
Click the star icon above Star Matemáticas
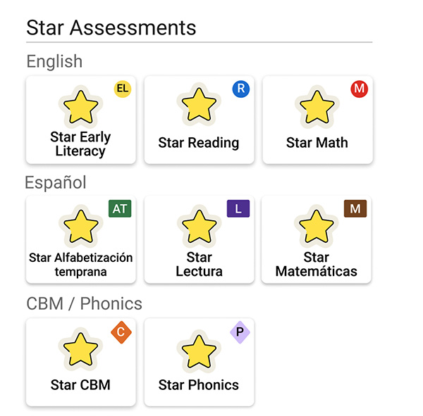click(316, 226)
